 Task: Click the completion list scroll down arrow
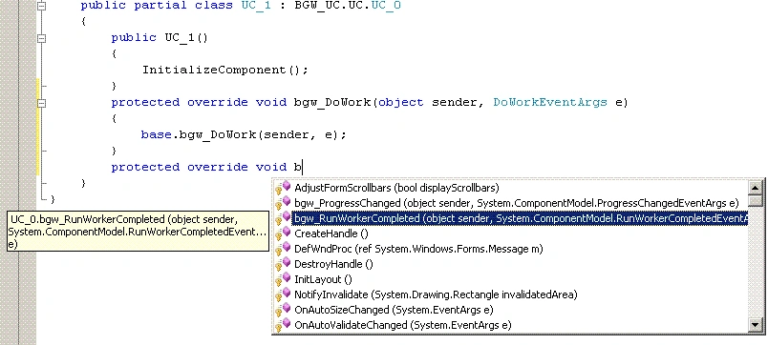pyautogui.click(x=756, y=324)
